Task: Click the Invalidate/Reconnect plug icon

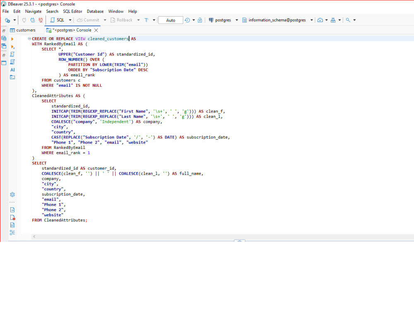Action: pyautogui.click(x=32, y=20)
